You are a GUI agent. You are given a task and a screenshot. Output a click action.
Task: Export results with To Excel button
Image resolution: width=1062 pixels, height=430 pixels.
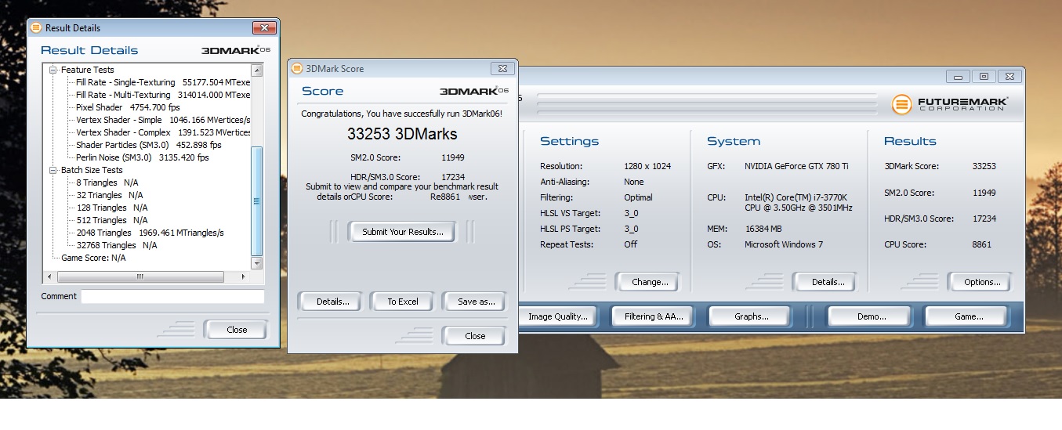[x=403, y=302]
